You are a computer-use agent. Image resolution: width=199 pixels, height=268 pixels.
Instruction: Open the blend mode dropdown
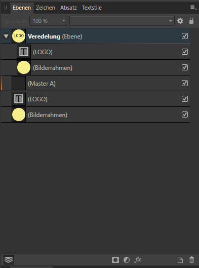122,21
